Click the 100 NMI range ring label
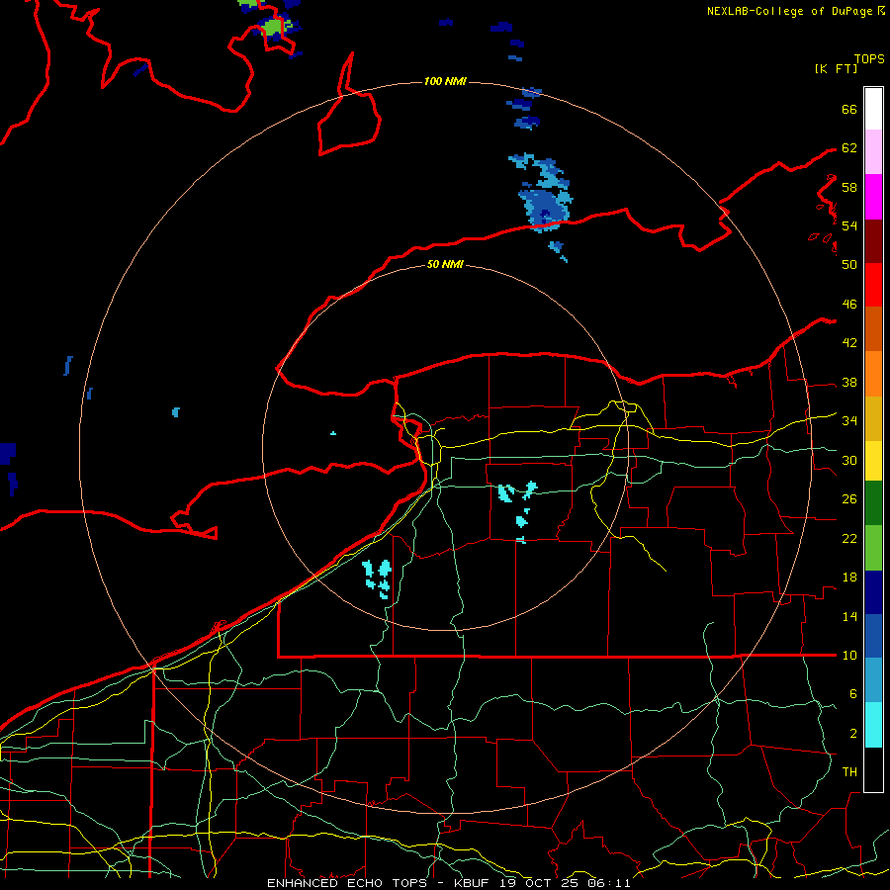 (445, 81)
